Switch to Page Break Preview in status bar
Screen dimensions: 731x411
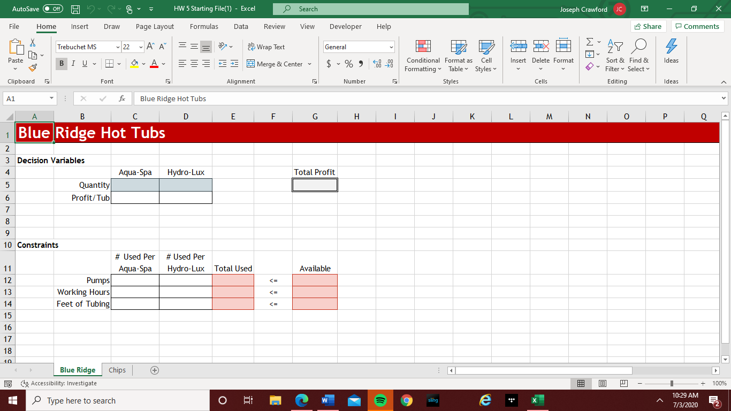623,383
